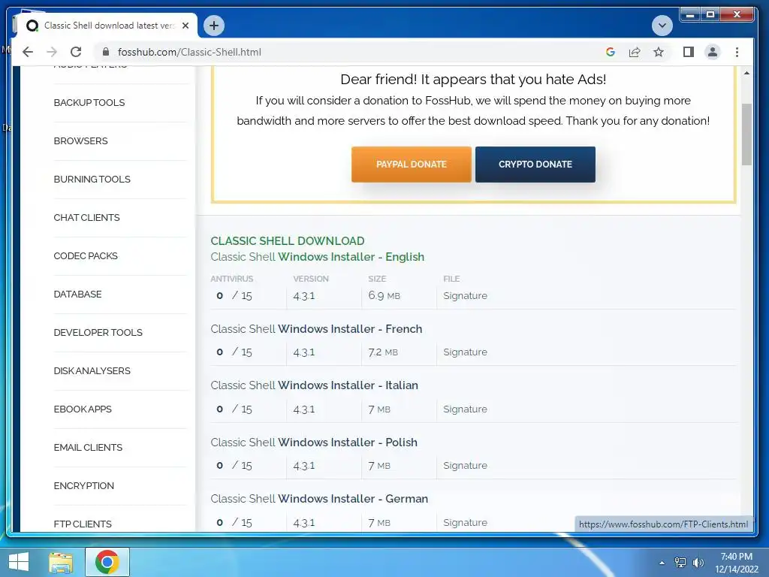Open Chat Clients category
The width and height of the screenshot is (769, 577).
coord(87,217)
